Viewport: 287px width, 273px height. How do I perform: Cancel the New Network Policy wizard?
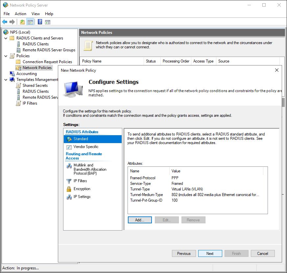[x=263, y=253]
